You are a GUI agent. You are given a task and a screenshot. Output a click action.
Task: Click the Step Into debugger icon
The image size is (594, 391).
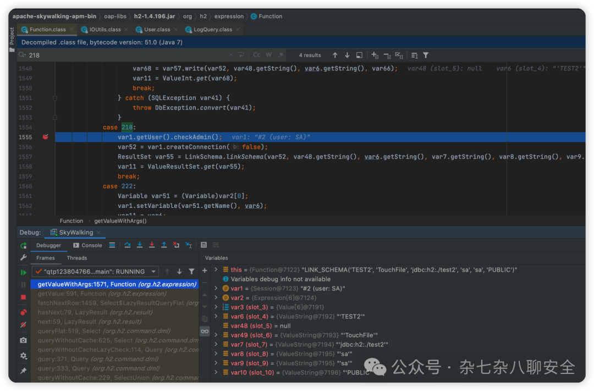pyautogui.click(x=140, y=245)
